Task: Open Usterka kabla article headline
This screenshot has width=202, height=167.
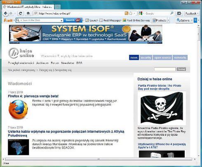Action: (66, 134)
